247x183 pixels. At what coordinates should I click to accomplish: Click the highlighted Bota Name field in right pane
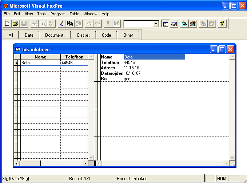(154, 57)
